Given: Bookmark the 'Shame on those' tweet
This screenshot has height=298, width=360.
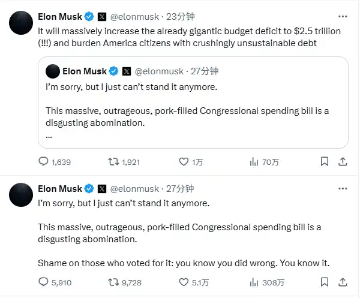Looking at the screenshot, I should point(324,282).
